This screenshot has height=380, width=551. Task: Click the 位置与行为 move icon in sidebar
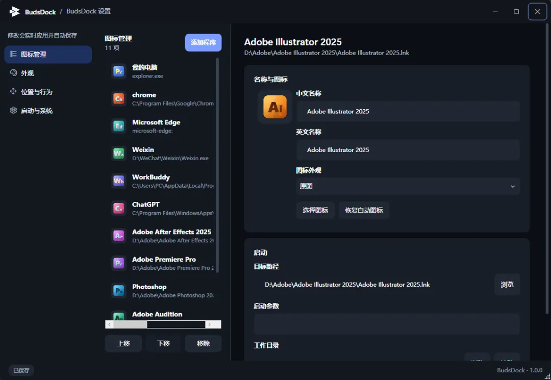13,92
